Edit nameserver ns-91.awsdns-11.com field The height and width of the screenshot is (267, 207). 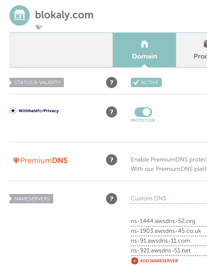coord(169,241)
